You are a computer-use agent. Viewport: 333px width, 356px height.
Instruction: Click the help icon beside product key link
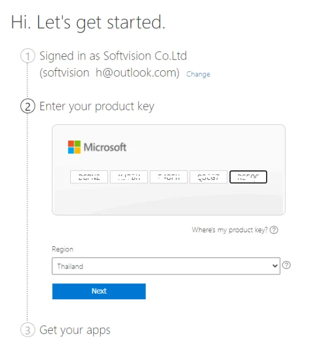click(x=274, y=230)
